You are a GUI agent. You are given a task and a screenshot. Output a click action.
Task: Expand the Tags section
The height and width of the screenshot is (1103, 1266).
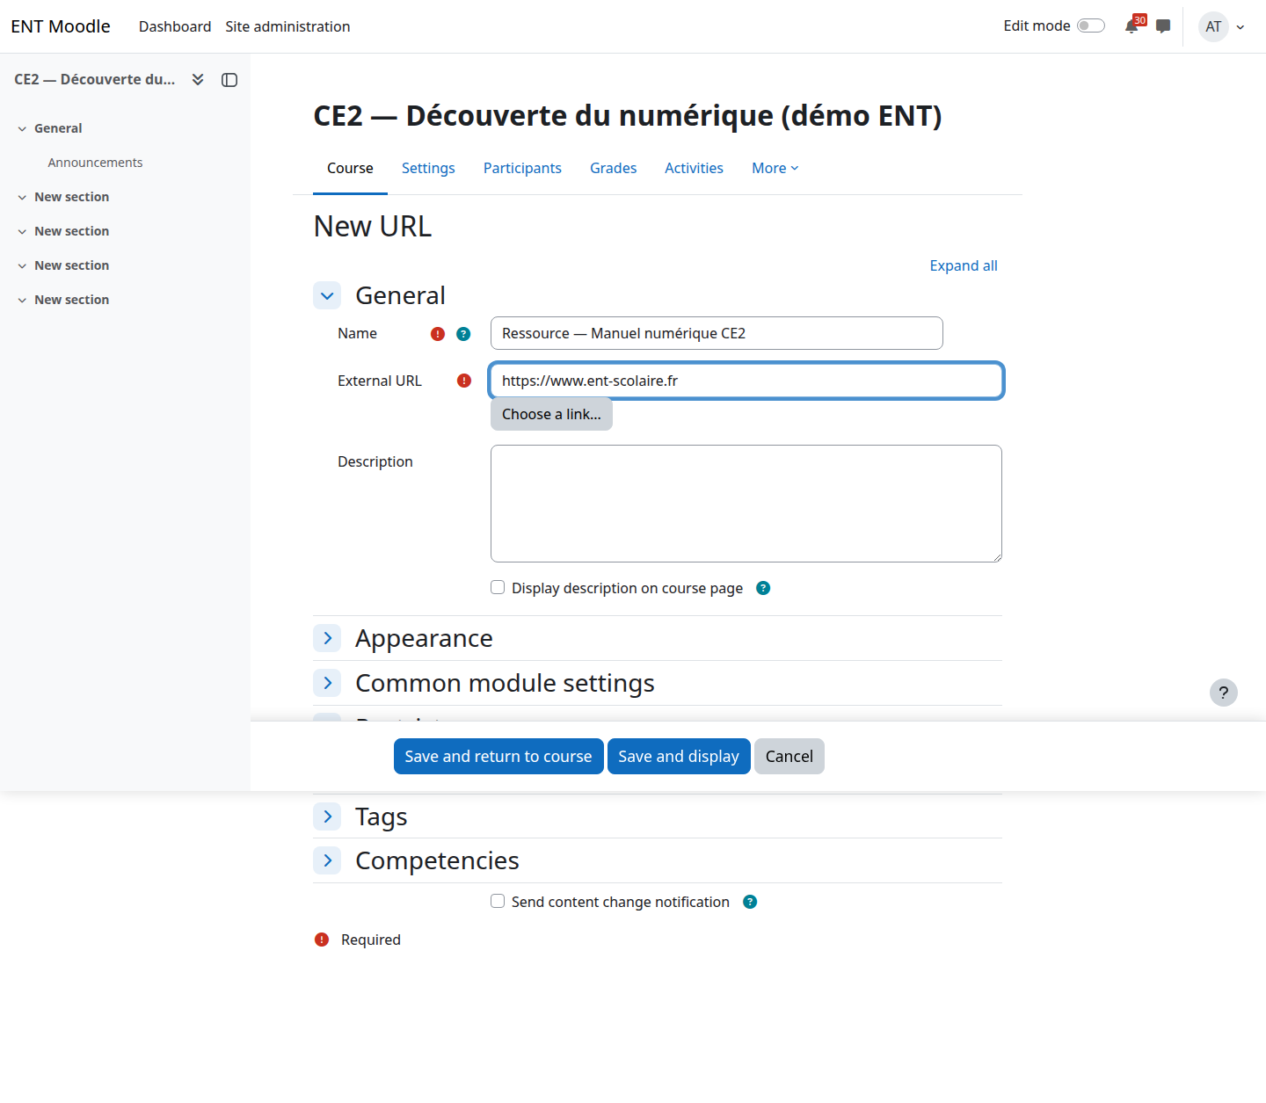327,816
